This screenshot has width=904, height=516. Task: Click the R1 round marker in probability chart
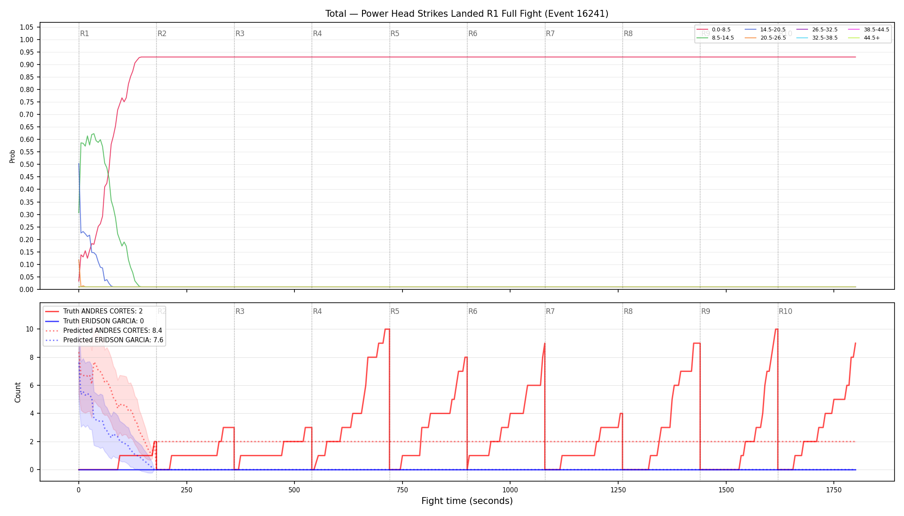[x=84, y=34]
